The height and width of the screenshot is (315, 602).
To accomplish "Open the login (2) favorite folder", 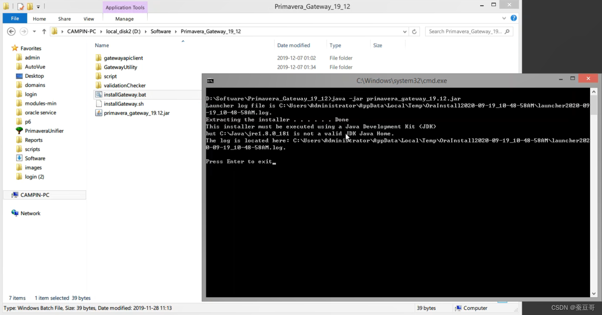I will 34,176.
